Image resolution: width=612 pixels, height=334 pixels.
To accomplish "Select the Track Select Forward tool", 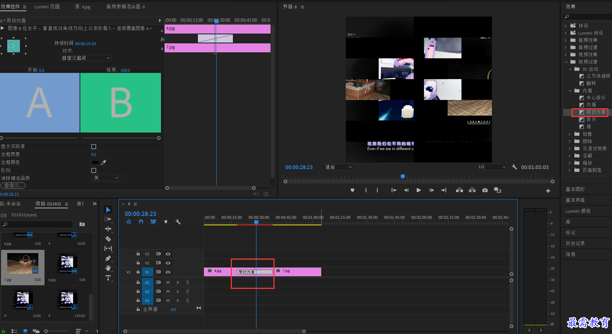I will point(108,219).
